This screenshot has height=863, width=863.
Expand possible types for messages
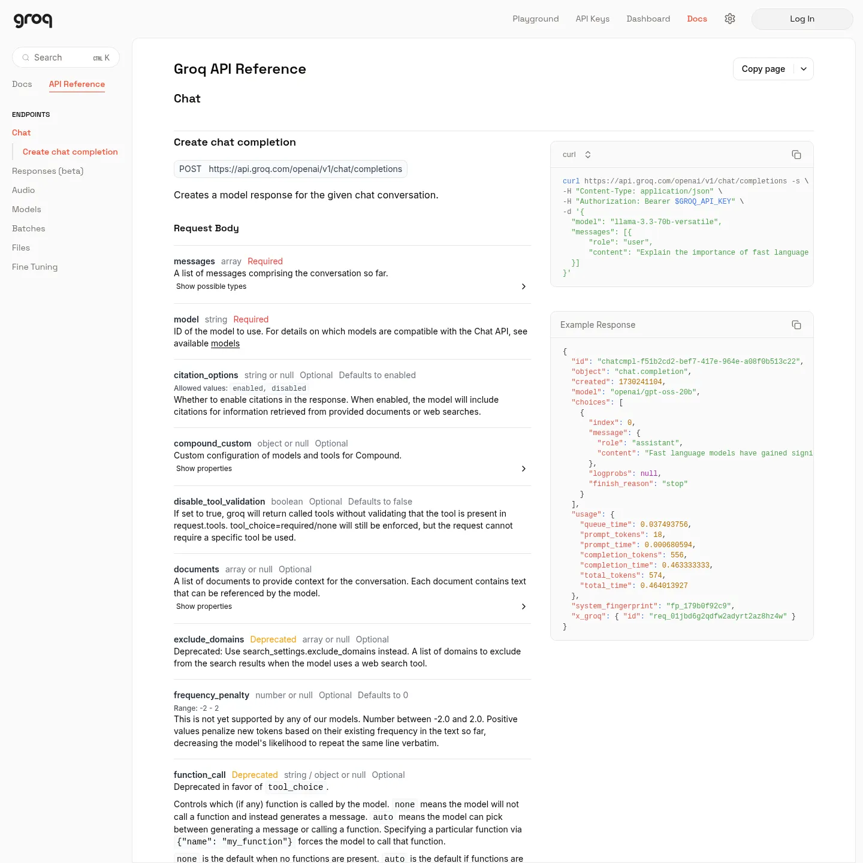coord(352,286)
